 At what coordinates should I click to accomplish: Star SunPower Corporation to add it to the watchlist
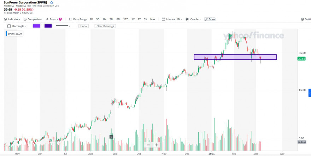coord(52,2)
